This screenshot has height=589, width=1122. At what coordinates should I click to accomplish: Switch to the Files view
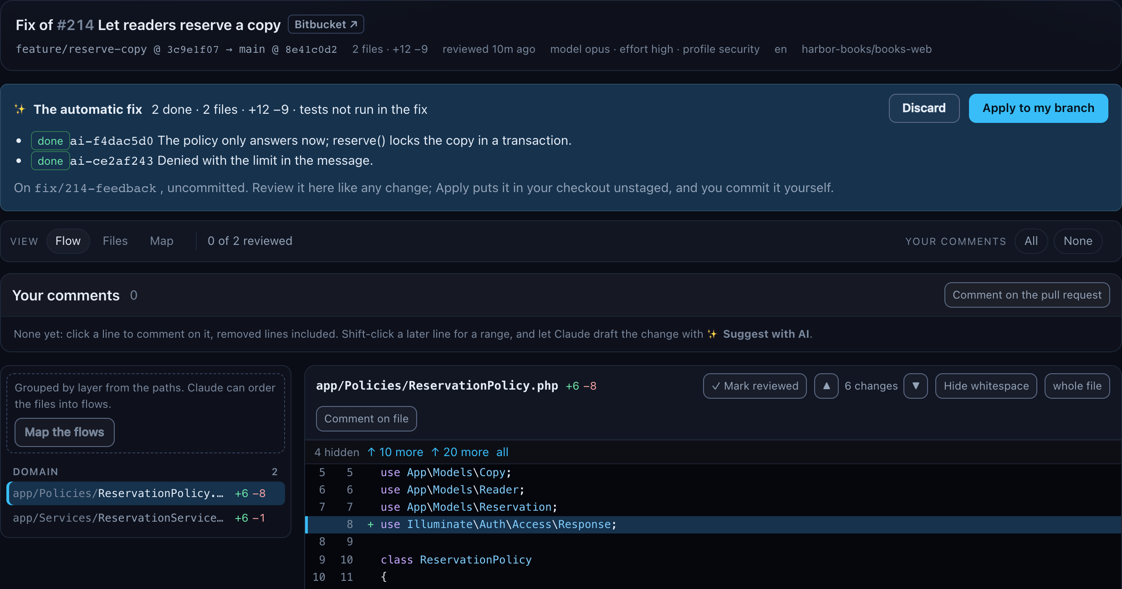pyautogui.click(x=115, y=241)
